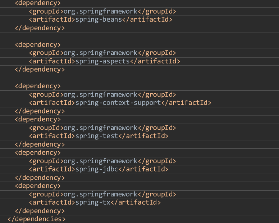Select the spring-aspects artifactId value
The height and width of the screenshot is (223, 279).
(103, 61)
